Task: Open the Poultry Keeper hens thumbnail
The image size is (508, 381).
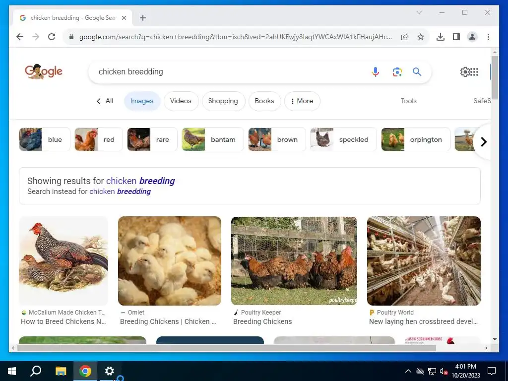Action: point(294,261)
